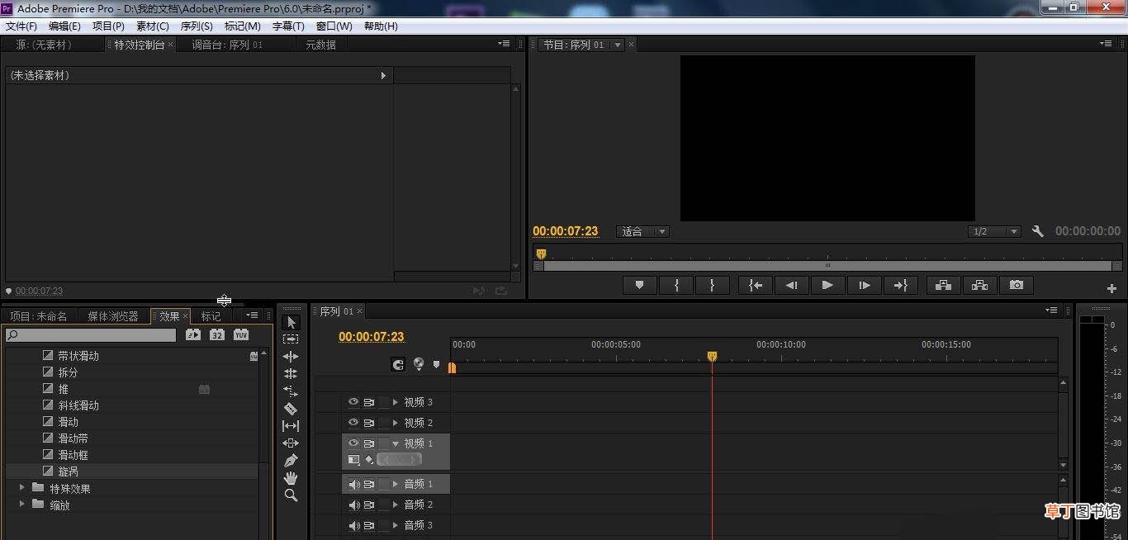The height and width of the screenshot is (540, 1128).
Task: Click Add Marker in Program monitor
Action: pos(639,285)
